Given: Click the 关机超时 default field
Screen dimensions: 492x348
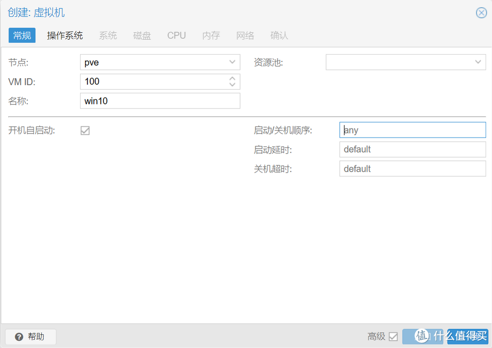Looking at the screenshot, I should 413,169.
